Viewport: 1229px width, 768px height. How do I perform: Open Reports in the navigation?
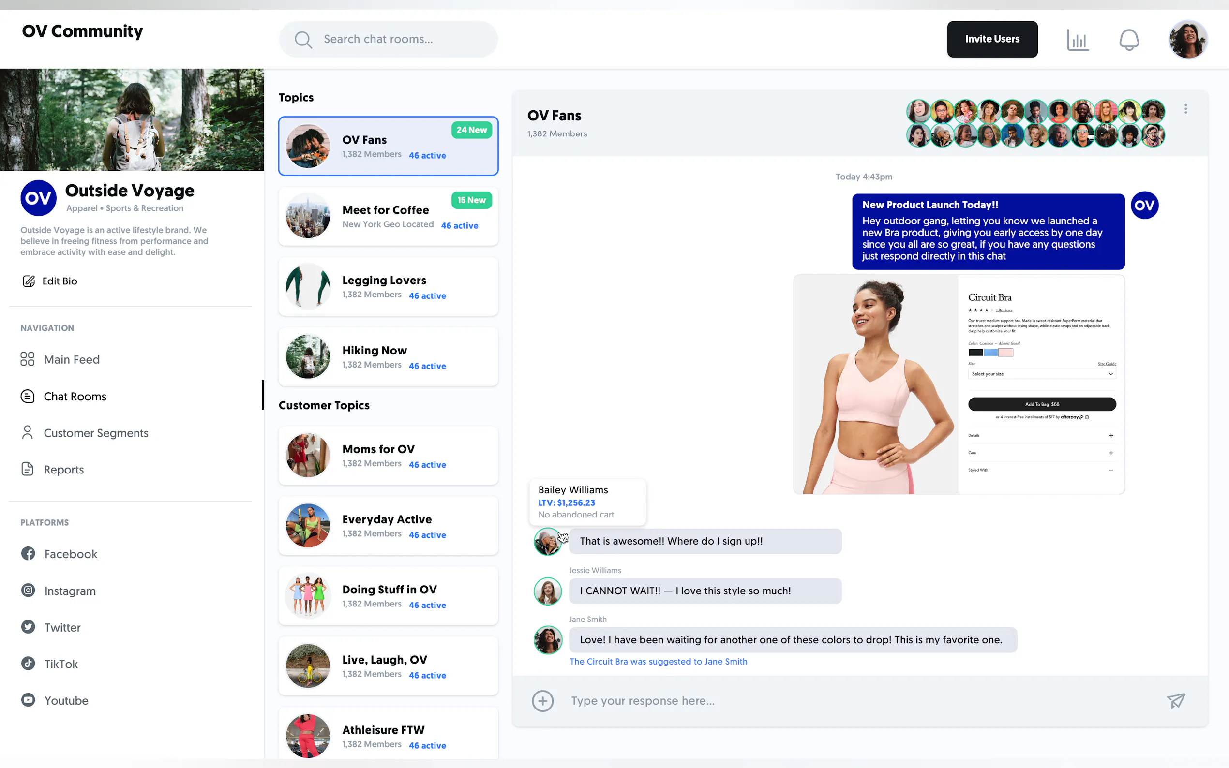63,469
